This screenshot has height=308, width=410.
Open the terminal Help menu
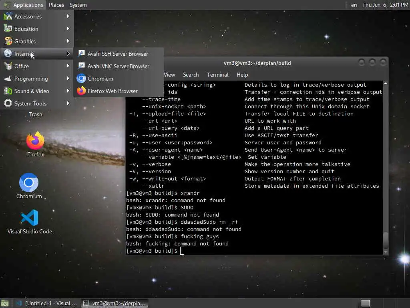242,75
